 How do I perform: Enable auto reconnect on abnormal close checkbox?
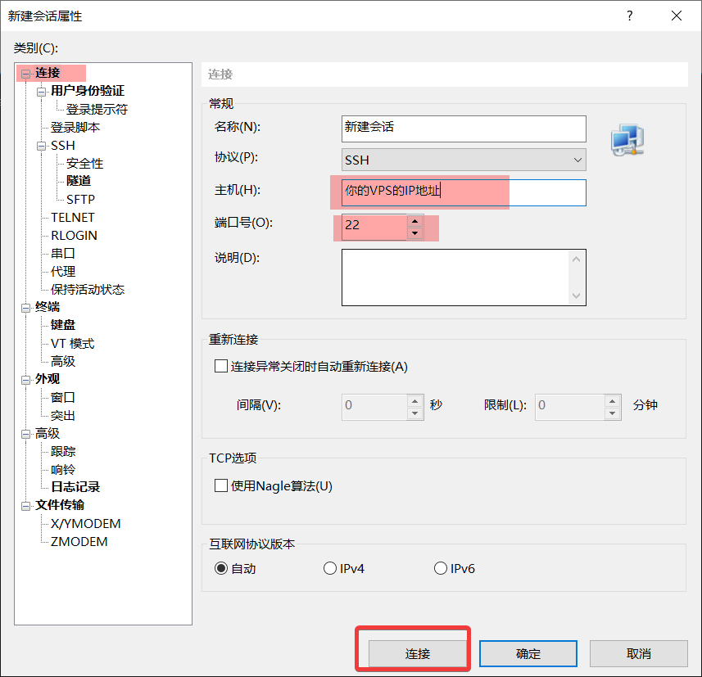pyautogui.click(x=220, y=366)
